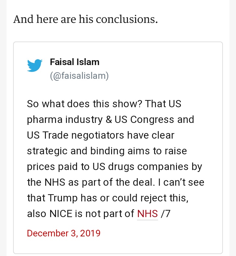Click the ampersand symbol in the tweet

pyautogui.click(x=109, y=119)
